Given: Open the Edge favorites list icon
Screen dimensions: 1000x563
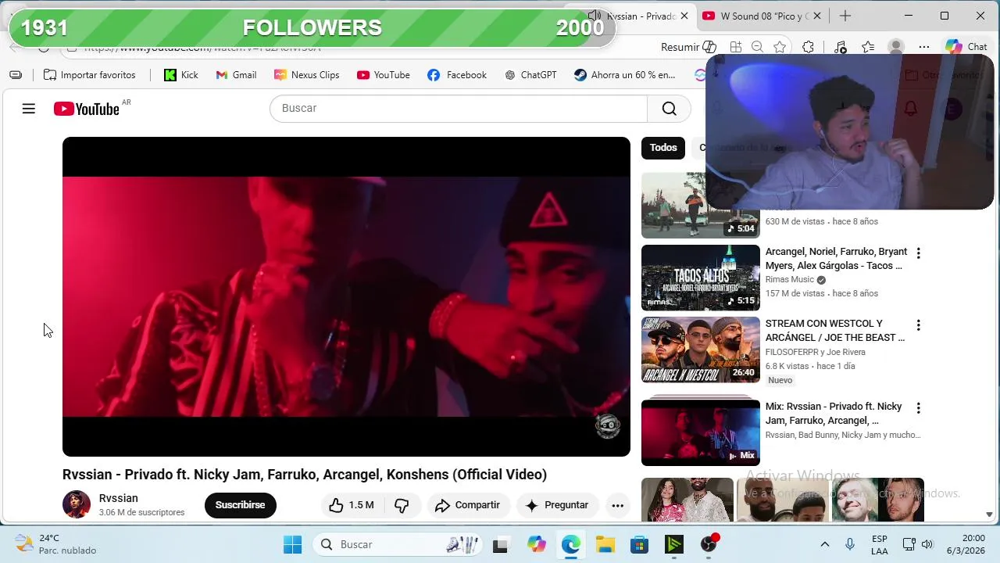Looking at the screenshot, I should [868, 47].
